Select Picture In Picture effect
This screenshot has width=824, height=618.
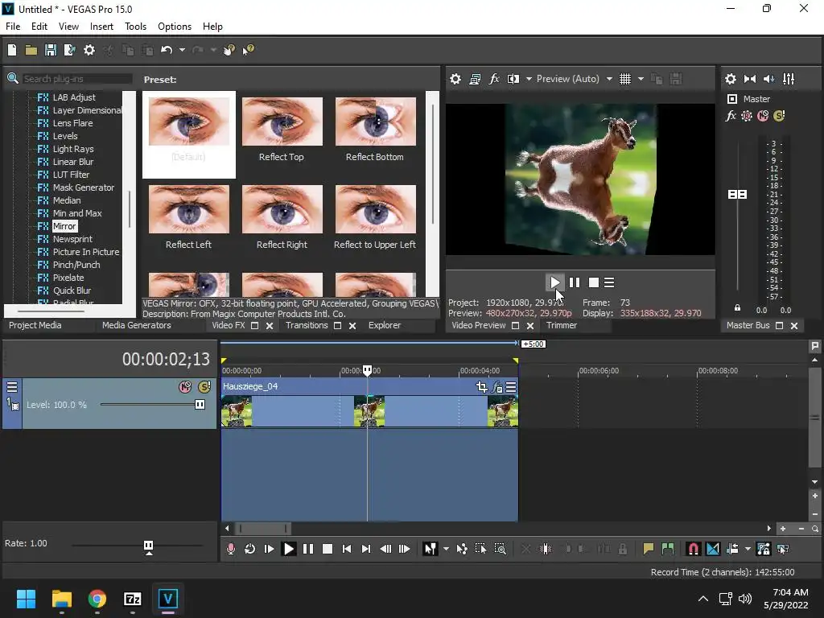(85, 252)
